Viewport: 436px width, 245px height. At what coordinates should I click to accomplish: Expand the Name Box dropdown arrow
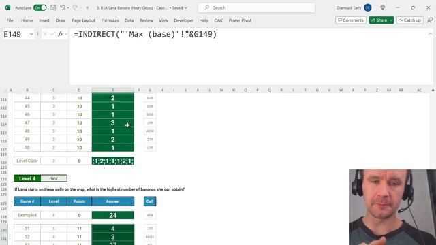31,34
